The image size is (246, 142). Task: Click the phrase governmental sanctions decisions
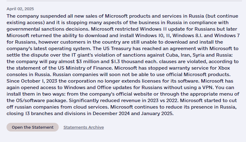[x=48, y=29]
